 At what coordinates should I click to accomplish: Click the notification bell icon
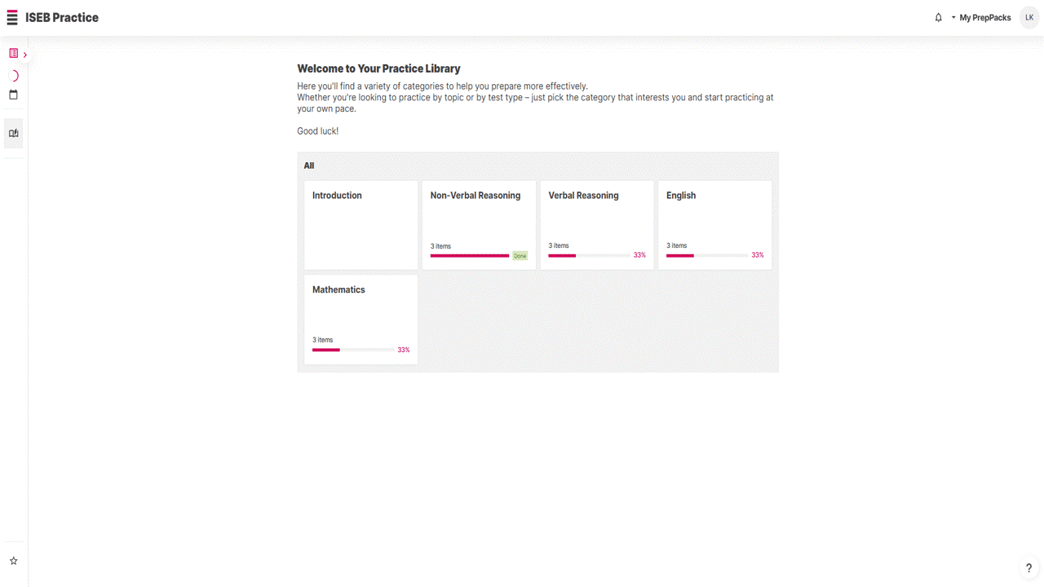tap(938, 18)
